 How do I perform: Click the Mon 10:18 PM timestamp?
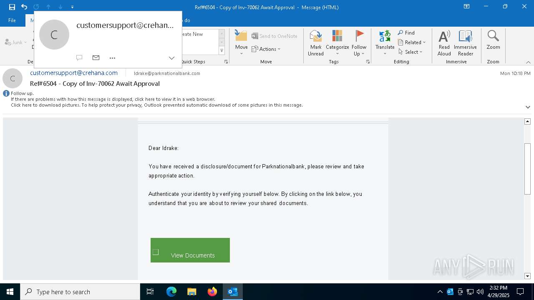[x=515, y=73]
